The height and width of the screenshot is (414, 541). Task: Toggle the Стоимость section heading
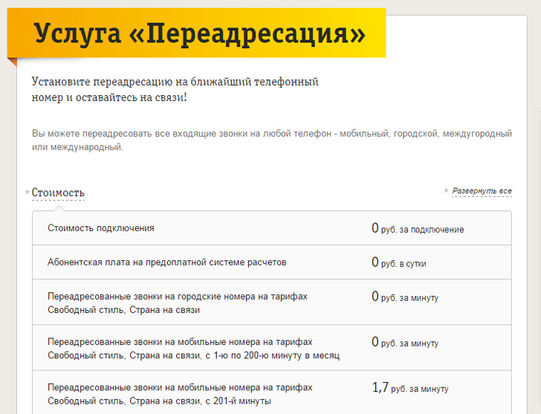coord(58,193)
